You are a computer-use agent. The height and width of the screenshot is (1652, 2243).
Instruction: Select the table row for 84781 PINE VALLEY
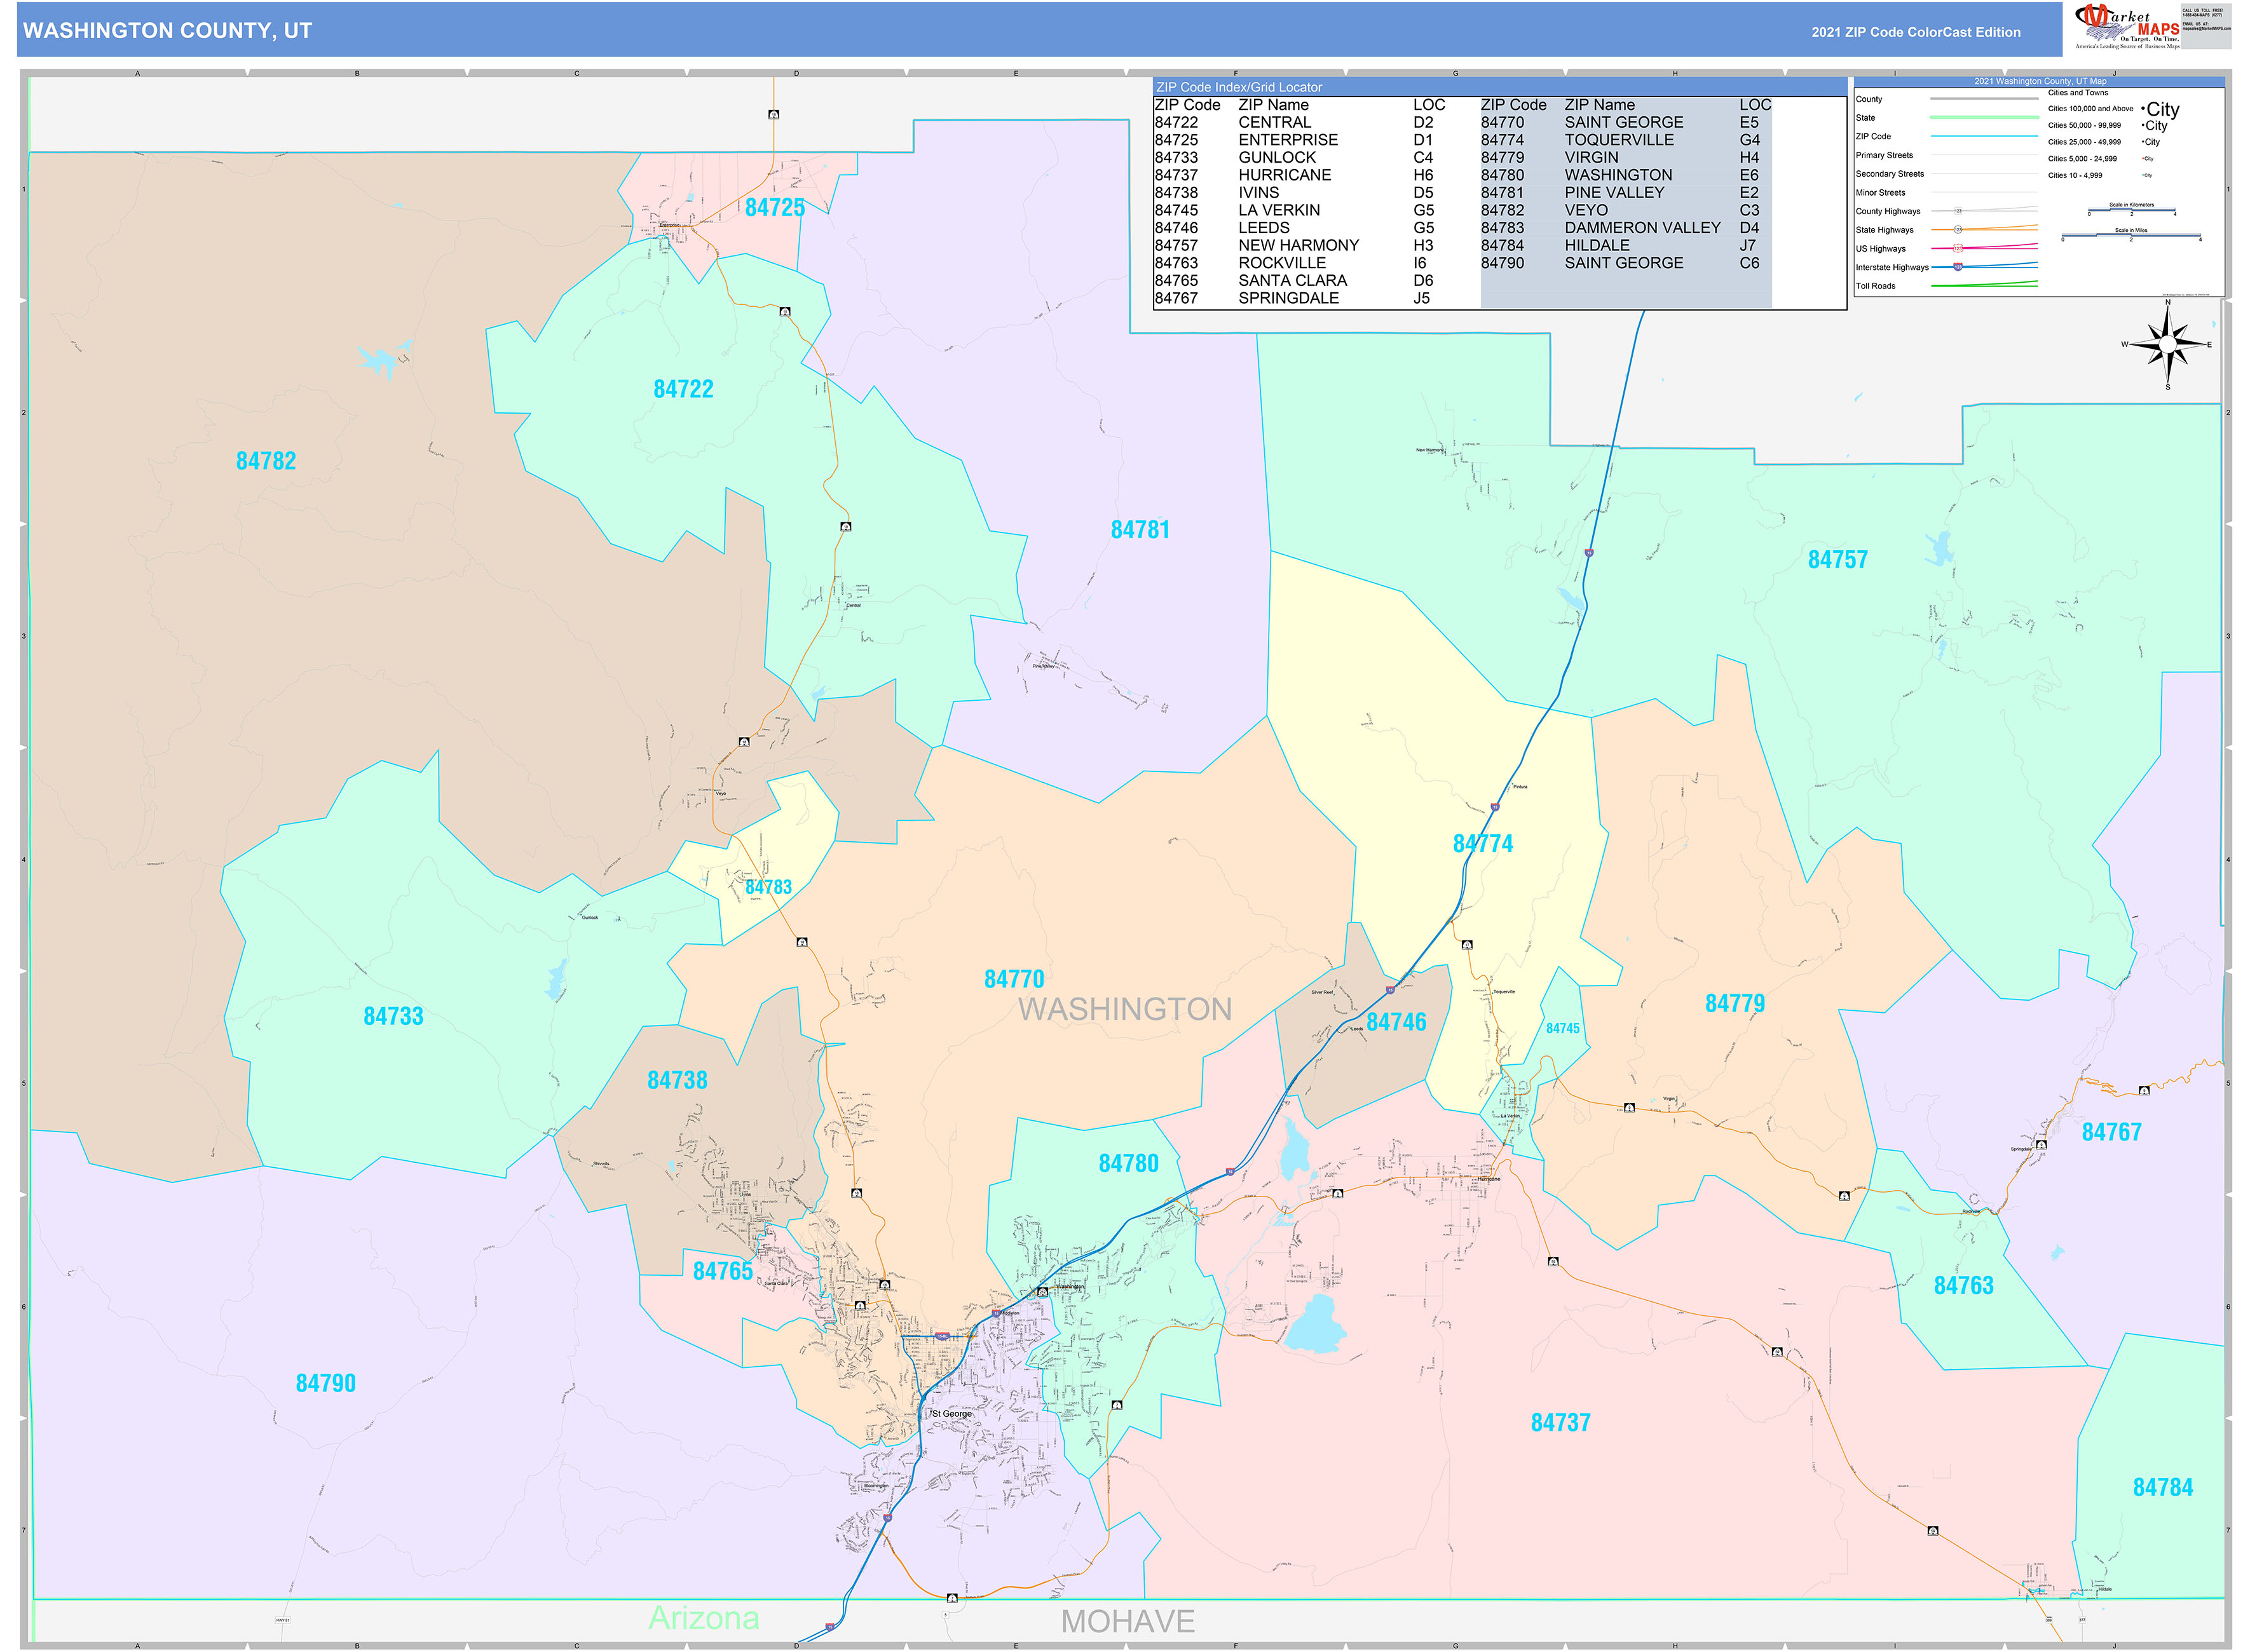[1626, 193]
